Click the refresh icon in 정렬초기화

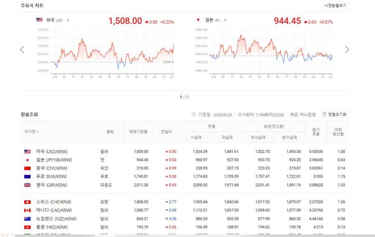325,114
